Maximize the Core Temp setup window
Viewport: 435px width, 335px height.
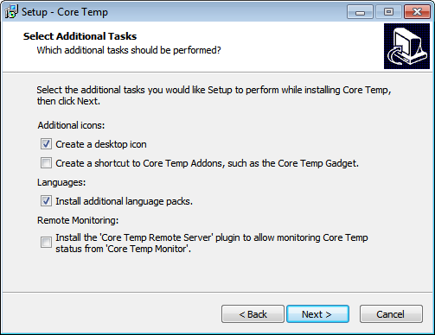click(x=388, y=12)
